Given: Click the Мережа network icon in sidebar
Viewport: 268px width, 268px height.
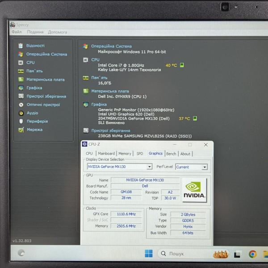Looking at the screenshot, I should (21, 130).
